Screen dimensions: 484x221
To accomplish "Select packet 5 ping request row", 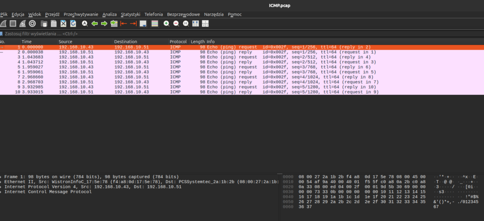I will pyautogui.click(x=189, y=67).
